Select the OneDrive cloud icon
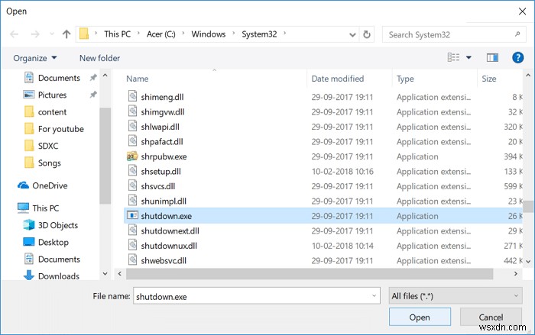This screenshot has height=335, width=535. point(23,185)
